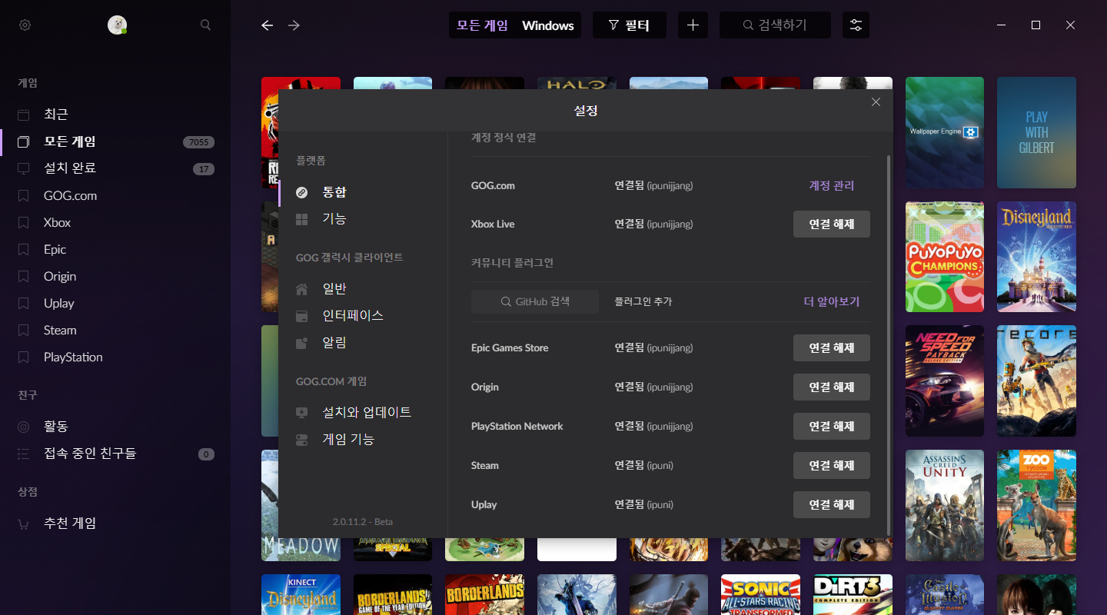The width and height of the screenshot is (1107, 615).
Task: Disconnect Epic Games Store integration
Action: 832,348
